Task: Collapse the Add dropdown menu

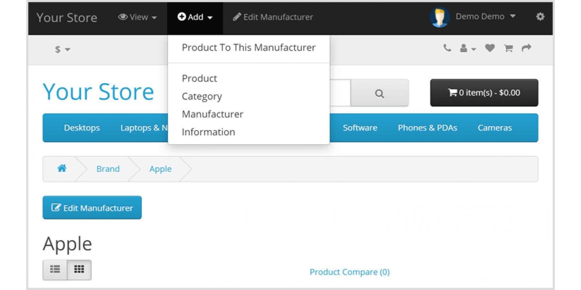Action: [195, 17]
